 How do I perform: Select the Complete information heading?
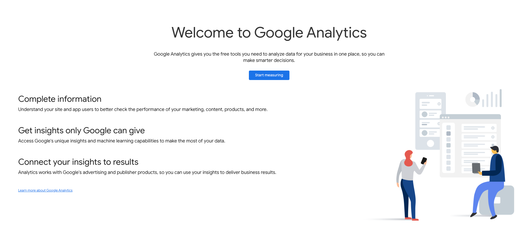(60, 99)
